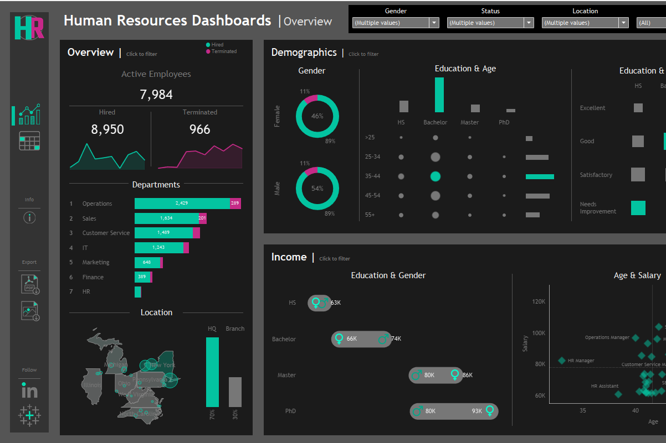Click Illinois on the location map

pyautogui.click(x=93, y=385)
